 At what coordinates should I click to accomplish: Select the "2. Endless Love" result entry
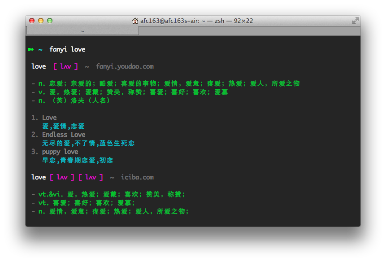pyautogui.click(x=58, y=135)
